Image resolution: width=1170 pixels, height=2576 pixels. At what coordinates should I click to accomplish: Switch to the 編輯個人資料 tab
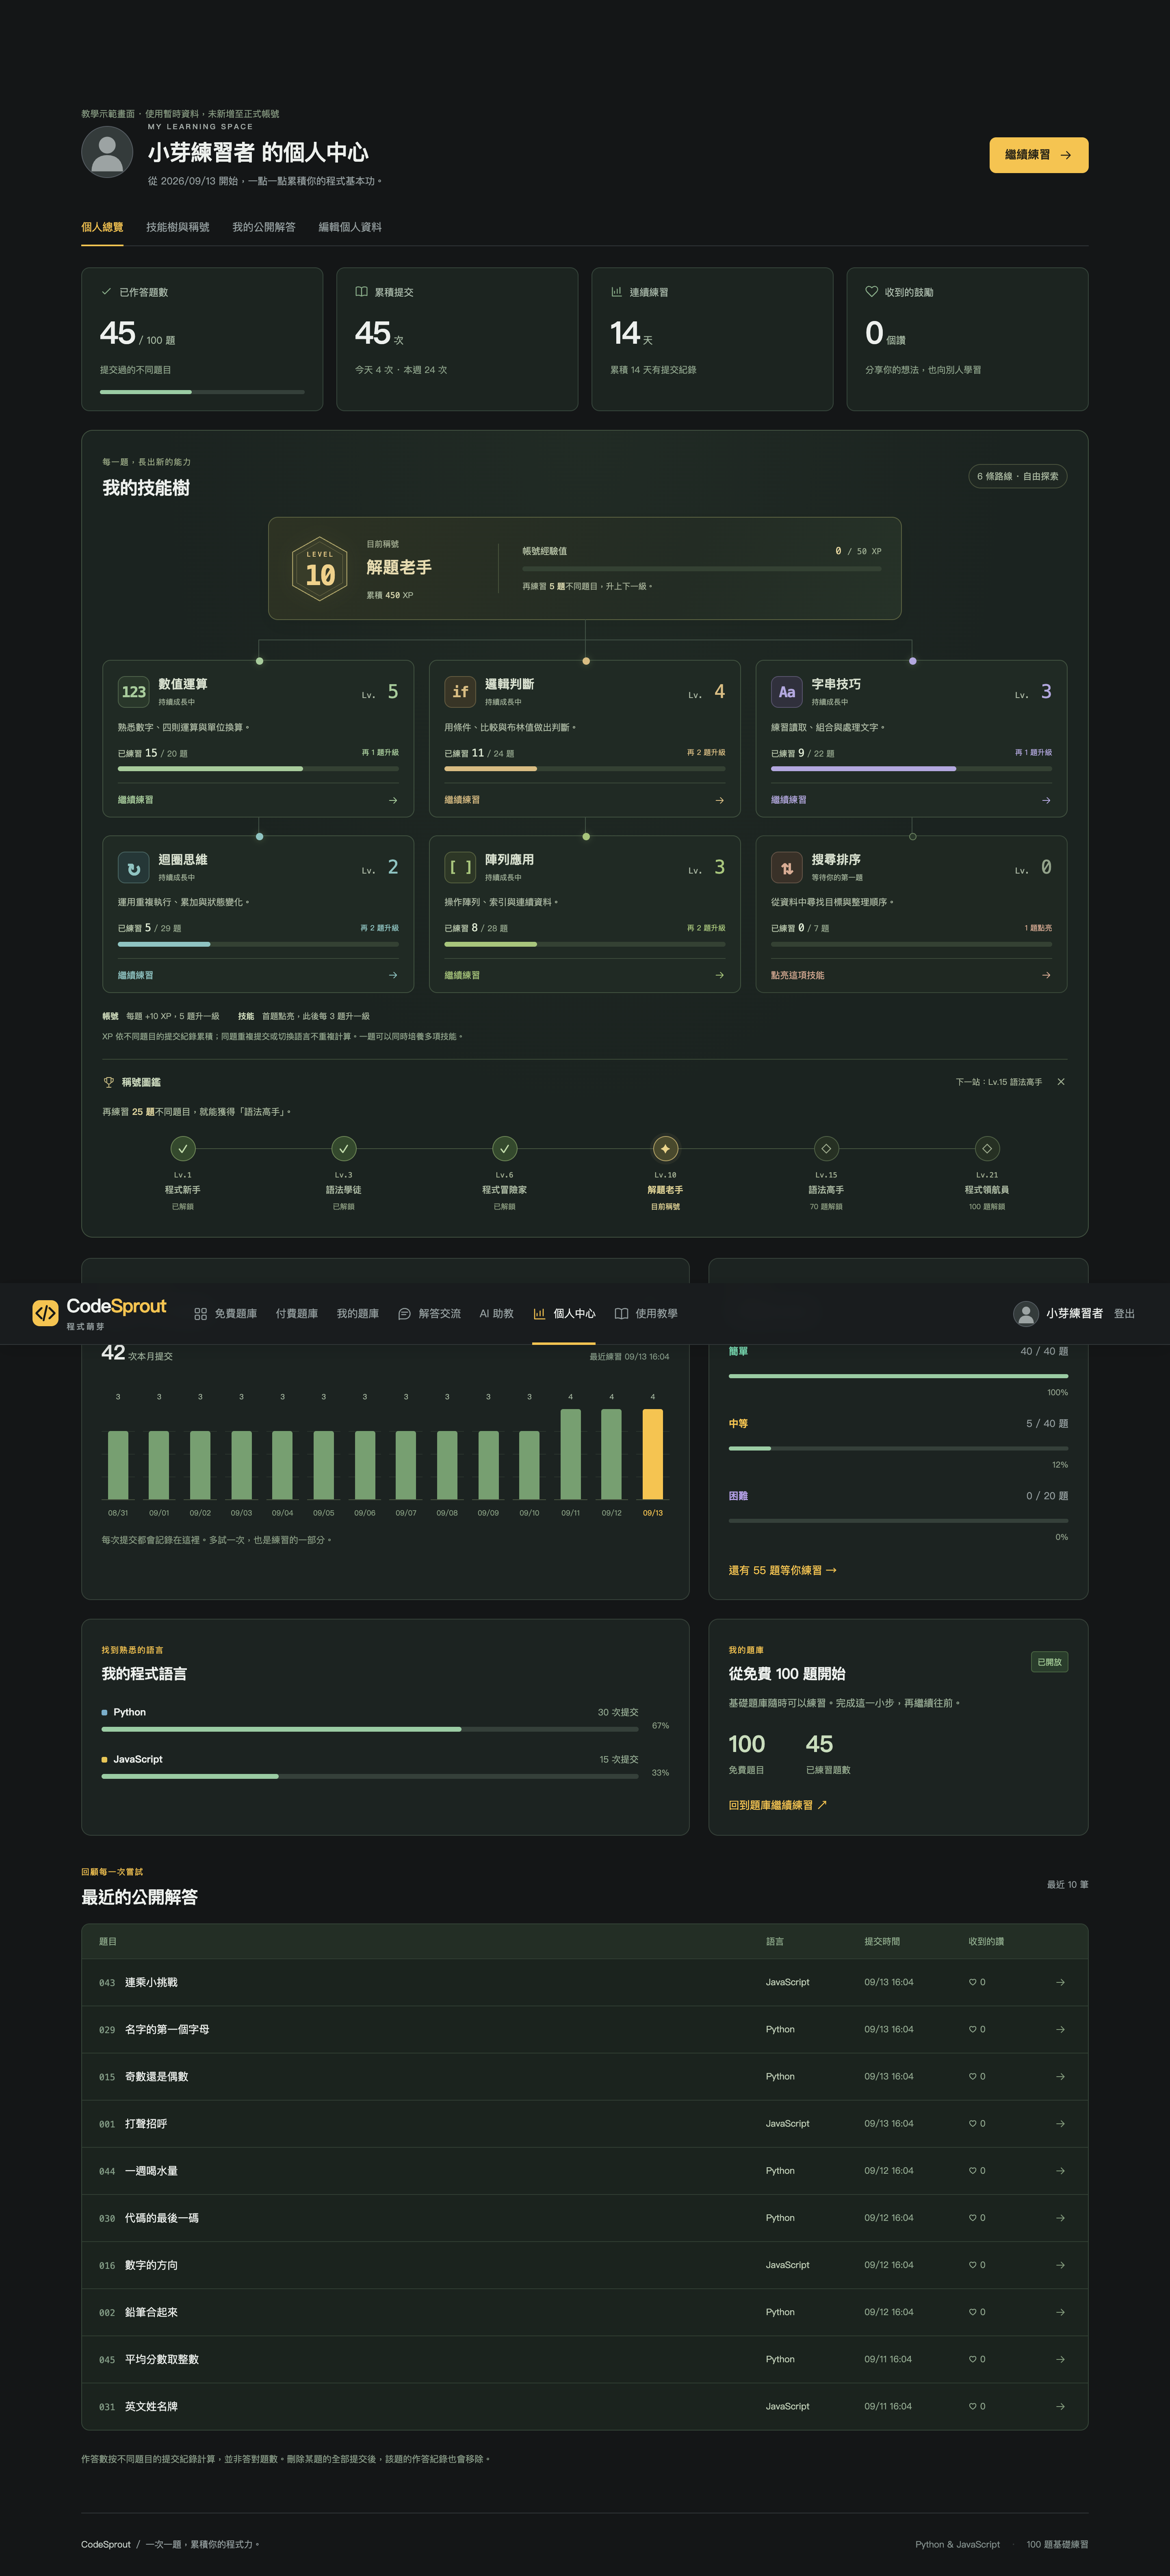click(350, 227)
